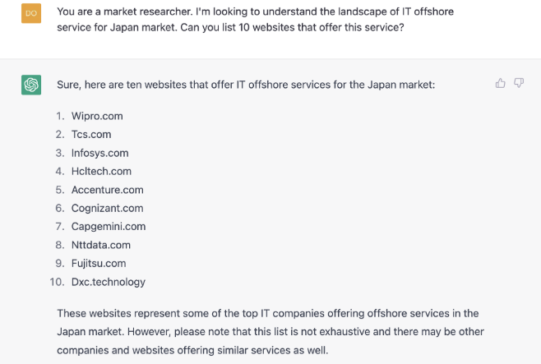Select Capgemini.com in the numbered list
This screenshot has height=364, width=541.
pyautogui.click(x=109, y=226)
